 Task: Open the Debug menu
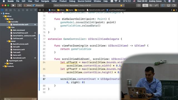tap(72, 1)
